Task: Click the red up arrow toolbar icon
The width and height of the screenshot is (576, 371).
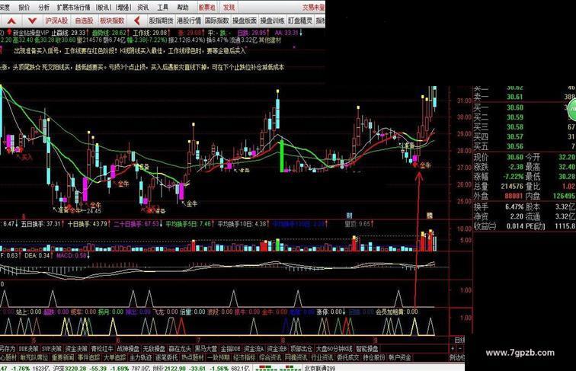Action: [x=11, y=21]
